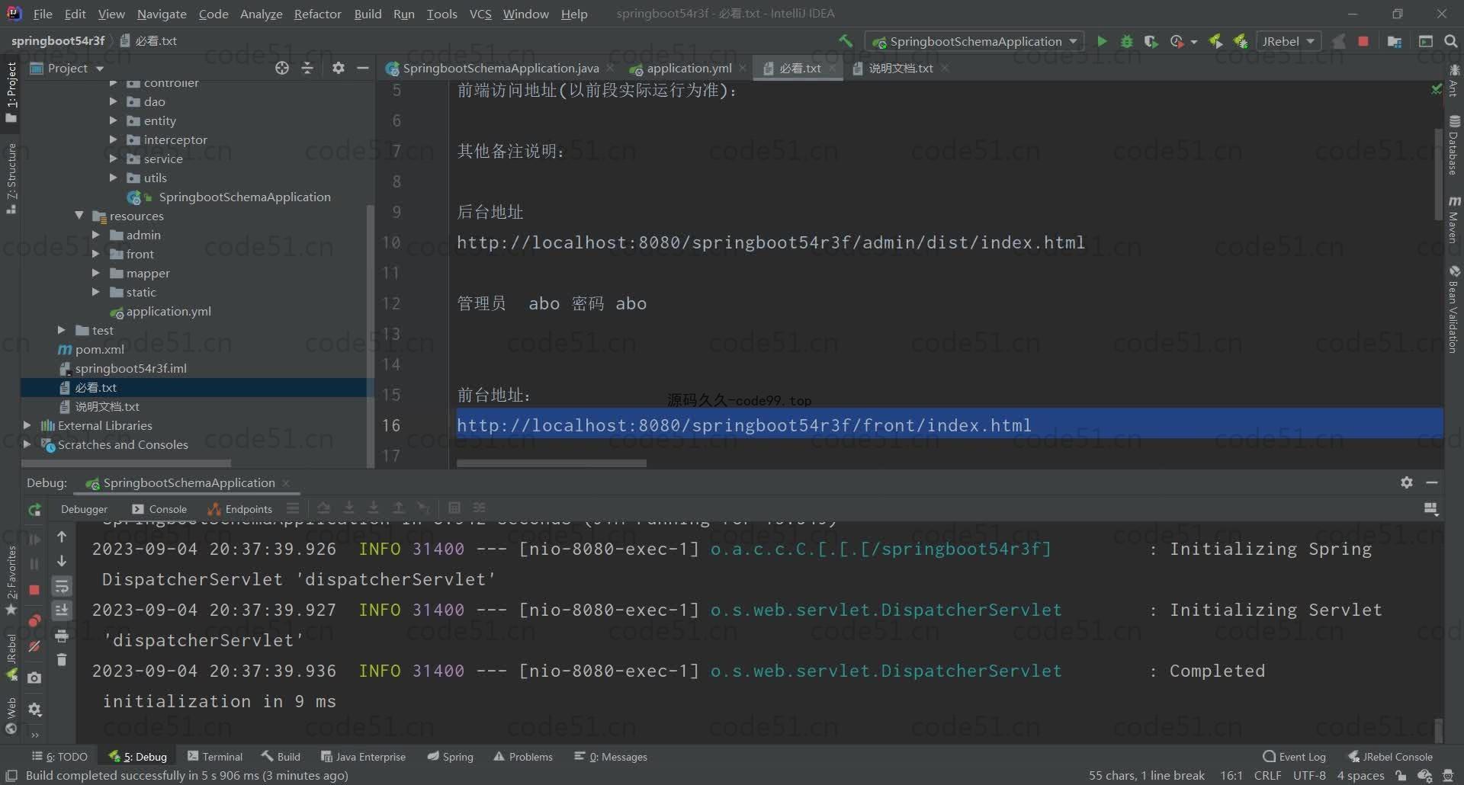Toggle scroll to end in the console
The width and height of the screenshot is (1464, 785).
click(62, 610)
